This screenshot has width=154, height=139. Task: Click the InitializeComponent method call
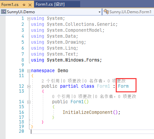(x=88, y=112)
